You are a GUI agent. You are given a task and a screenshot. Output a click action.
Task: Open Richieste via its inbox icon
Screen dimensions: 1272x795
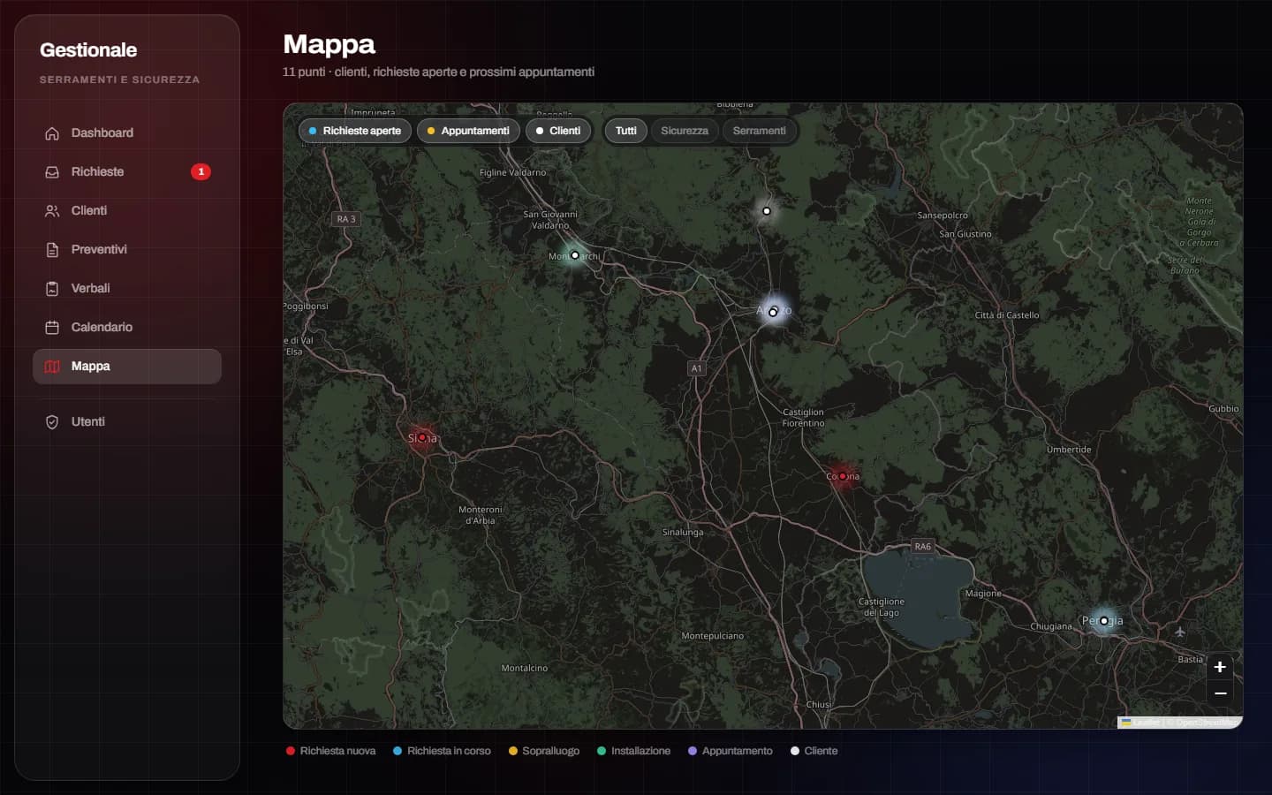click(x=52, y=172)
